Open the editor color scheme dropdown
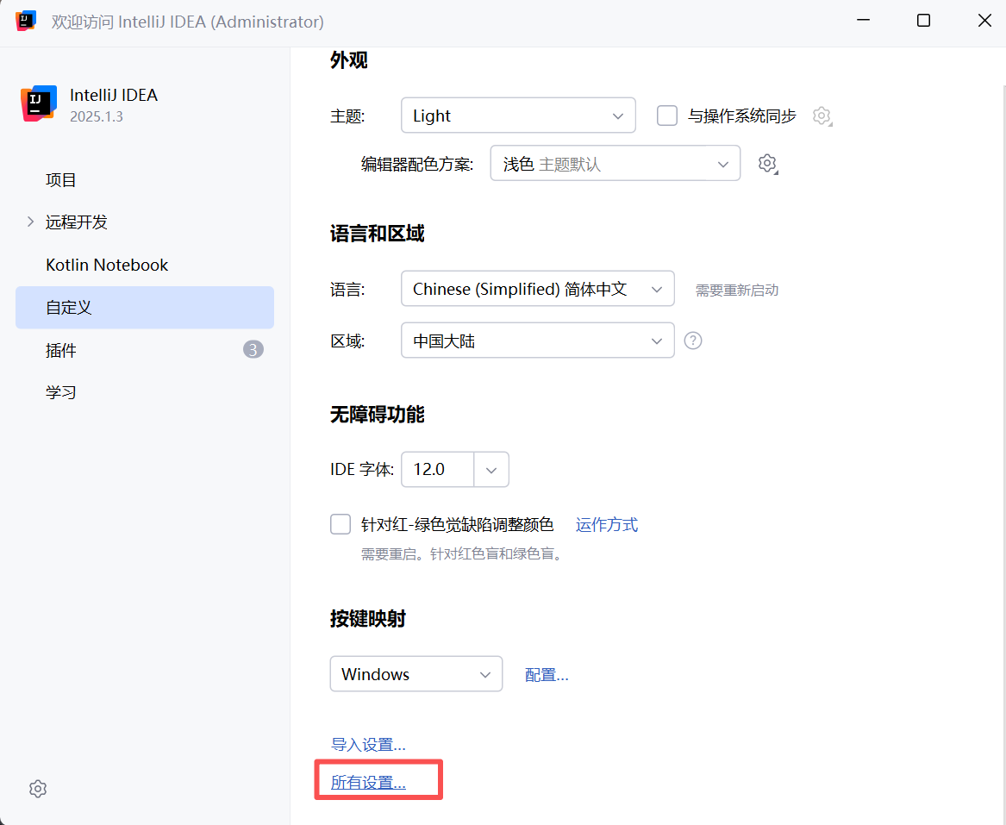The width and height of the screenshot is (1006, 825). click(x=615, y=163)
